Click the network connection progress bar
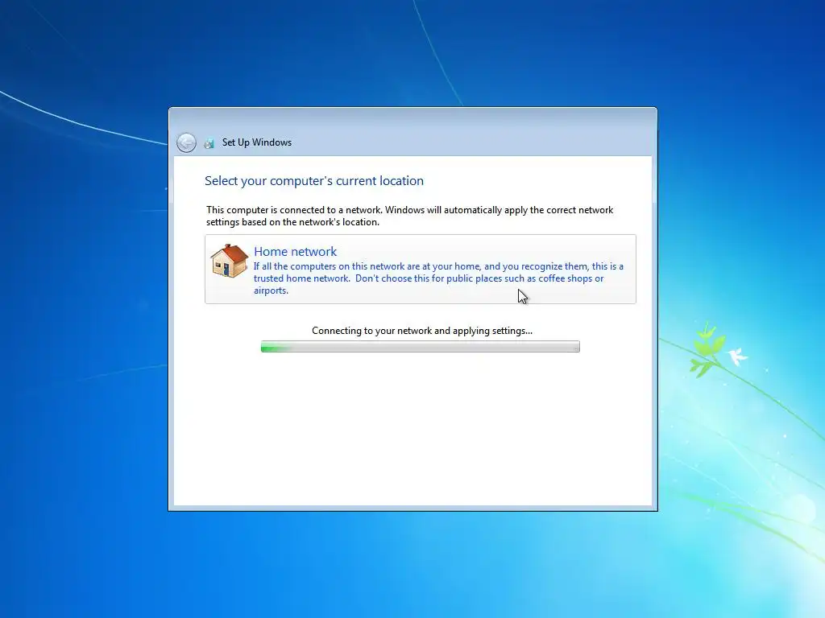Viewport: 825px width, 618px height. tap(421, 346)
